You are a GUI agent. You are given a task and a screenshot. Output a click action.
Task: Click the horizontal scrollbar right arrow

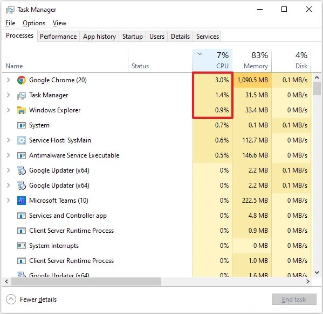click(x=308, y=281)
